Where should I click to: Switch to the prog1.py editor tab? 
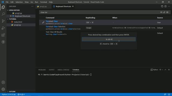coord(43,6)
